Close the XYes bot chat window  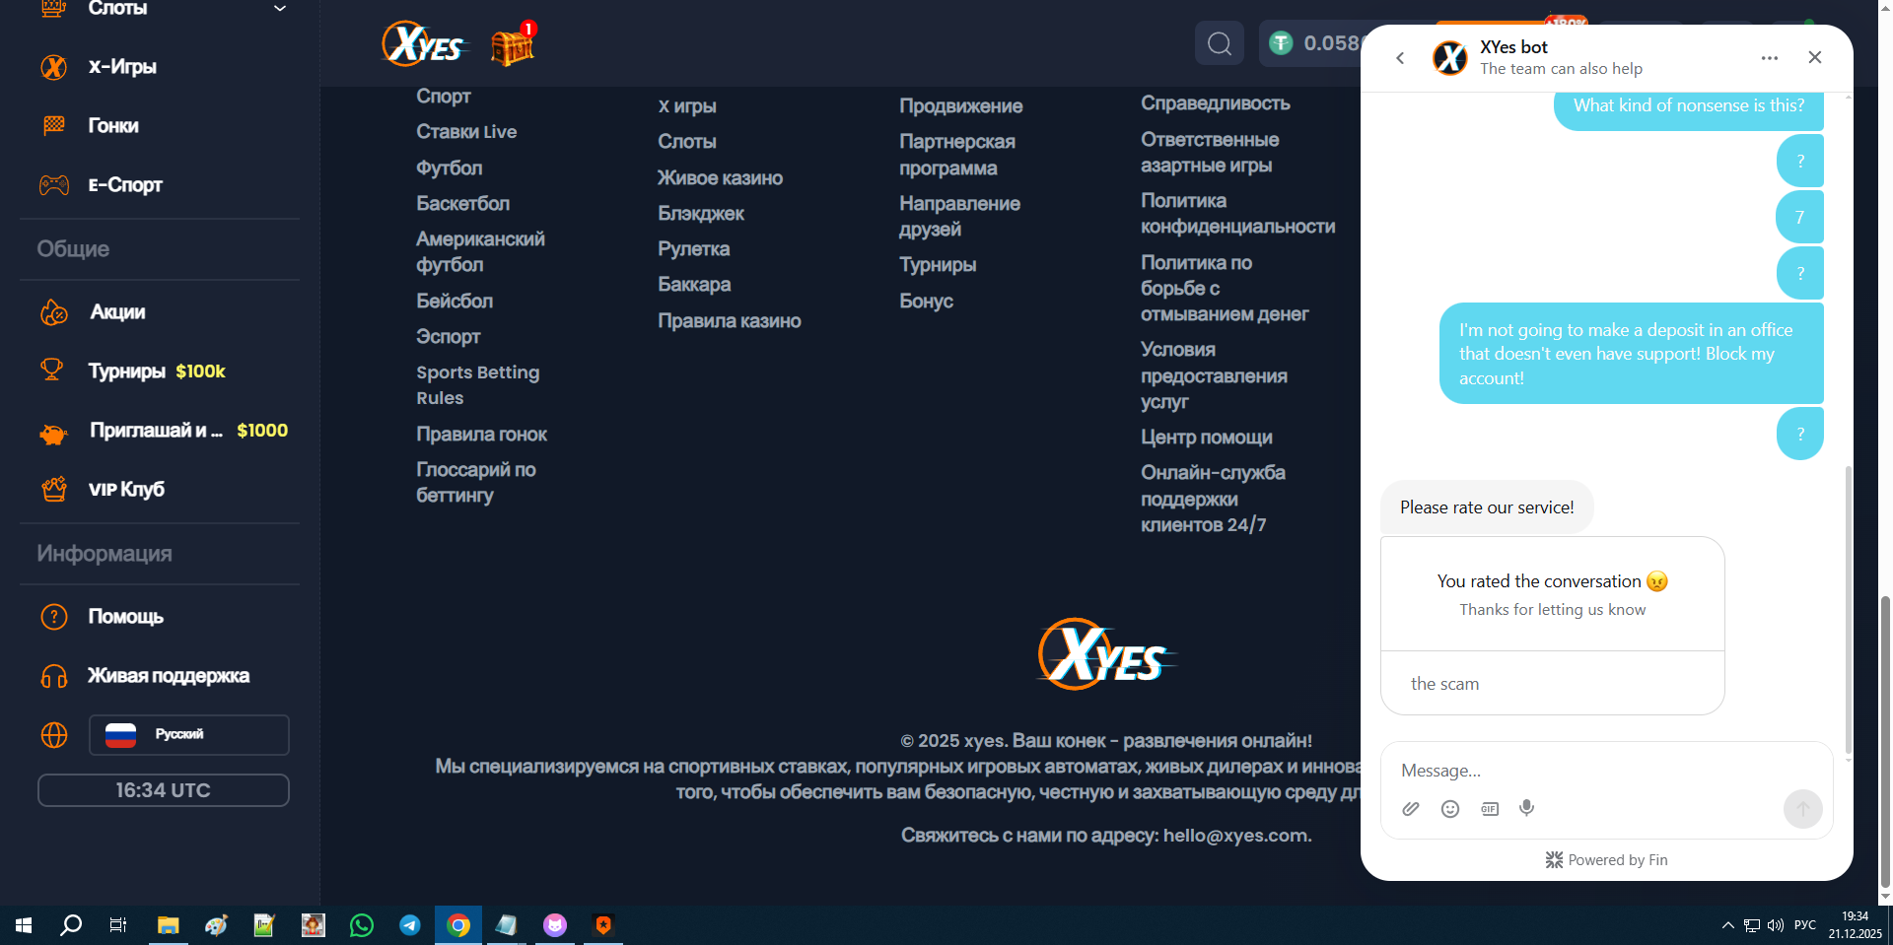pos(1814,58)
